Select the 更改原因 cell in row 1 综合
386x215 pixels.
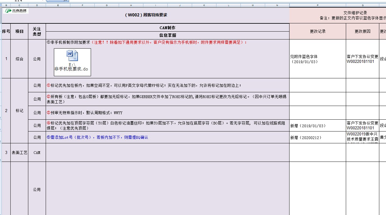coord(362,59)
